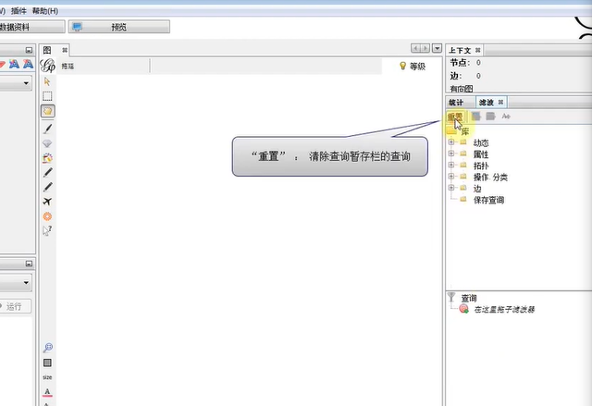Click the size reset icon
The width and height of the screenshot is (592, 406).
pyautogui.click(x=47, y=377)
